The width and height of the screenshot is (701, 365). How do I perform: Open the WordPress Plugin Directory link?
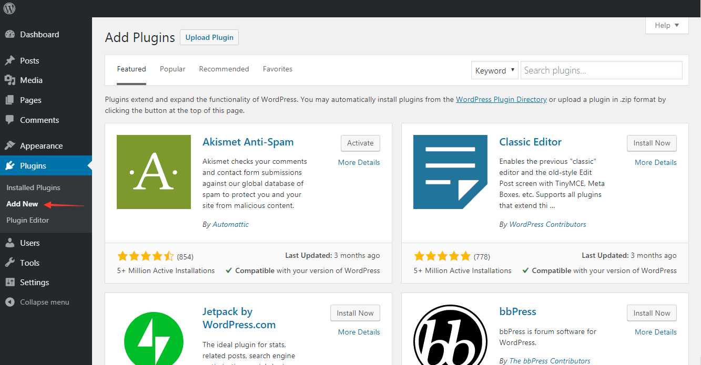point(501,99)
